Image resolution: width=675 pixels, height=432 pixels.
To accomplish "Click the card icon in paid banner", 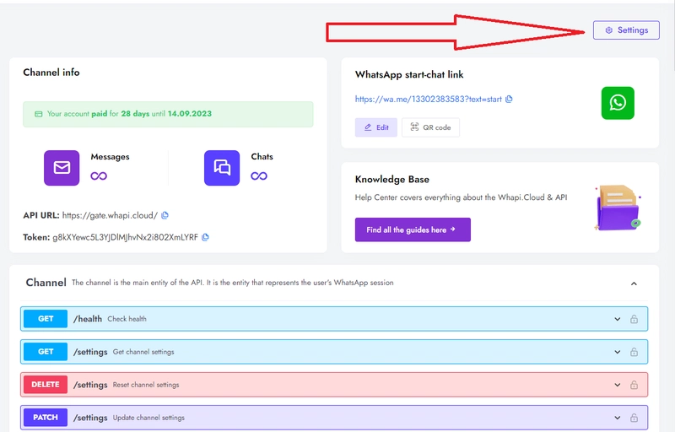I will coord(38,114).
